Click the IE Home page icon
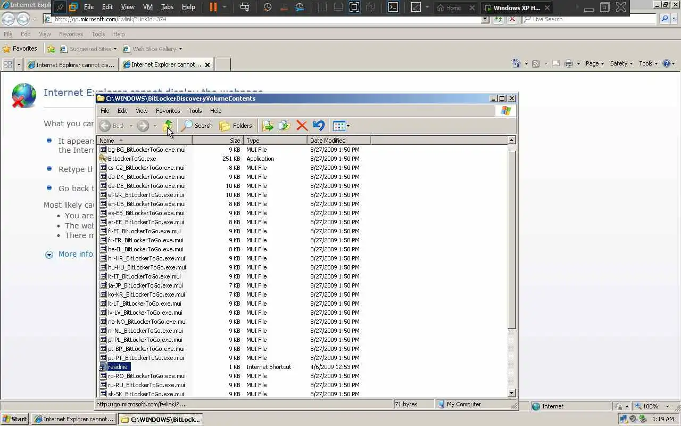 516,63
